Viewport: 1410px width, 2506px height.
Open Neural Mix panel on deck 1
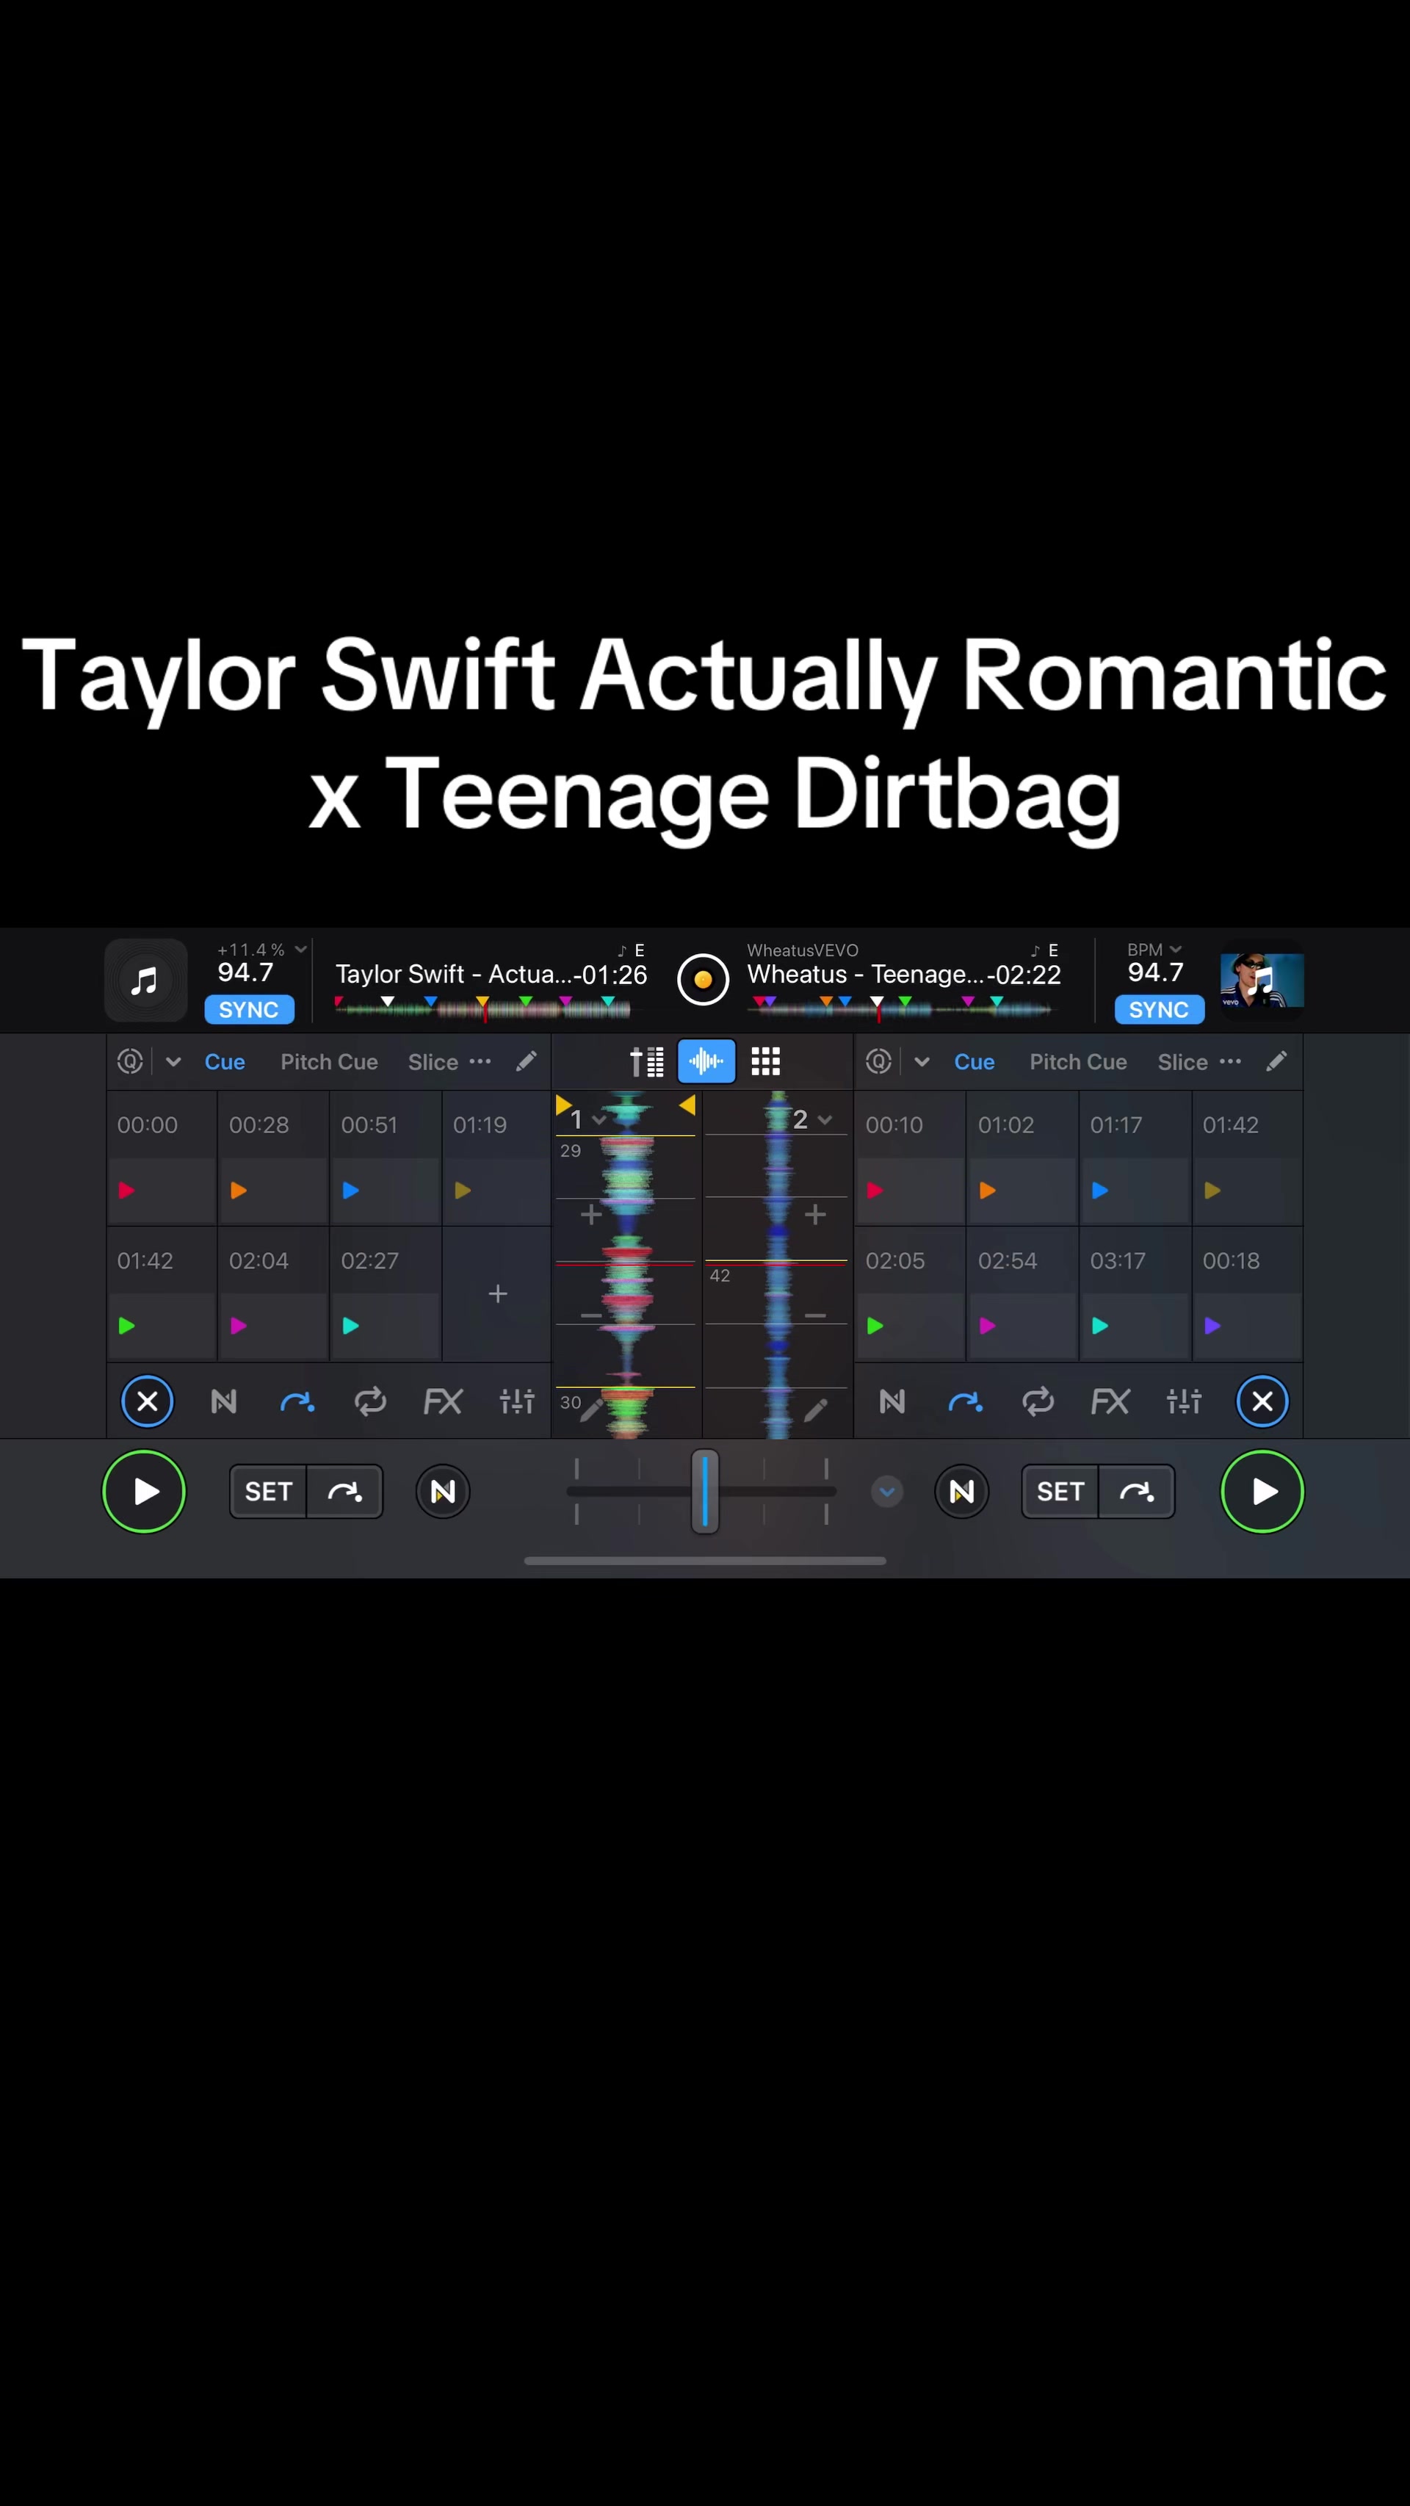pyautogui.click(x=224, y=1401)
